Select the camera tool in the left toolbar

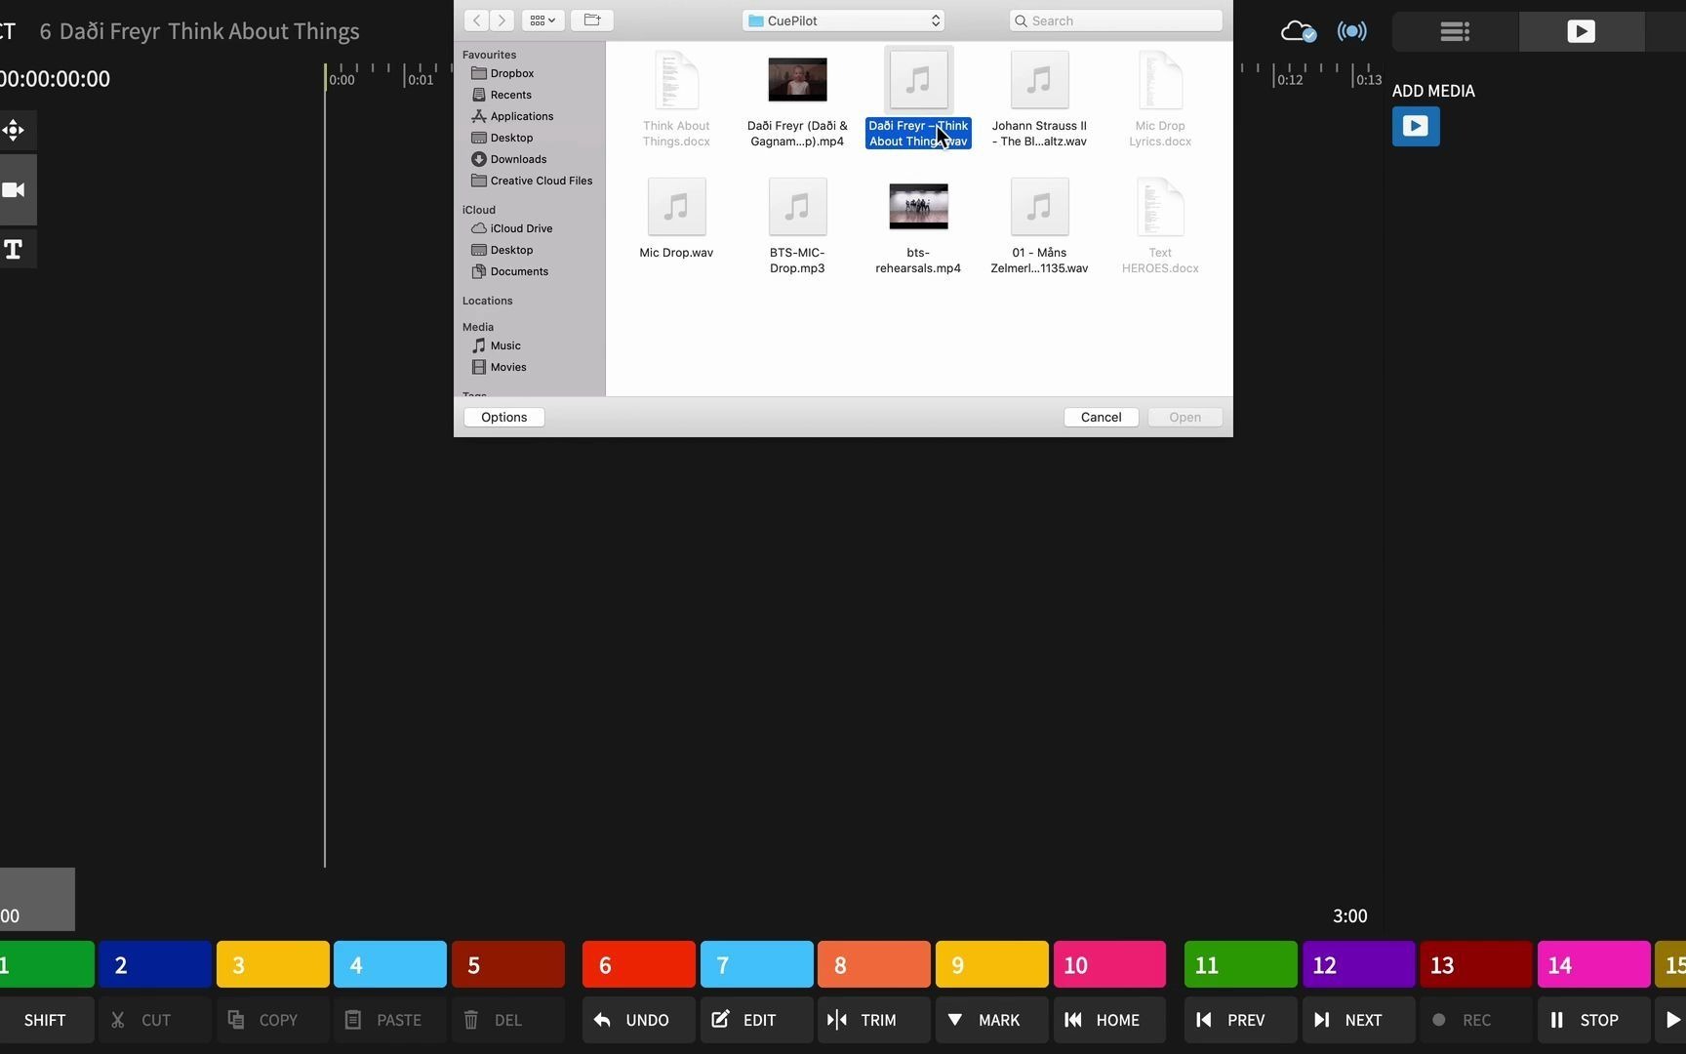[x=15, y=189]
